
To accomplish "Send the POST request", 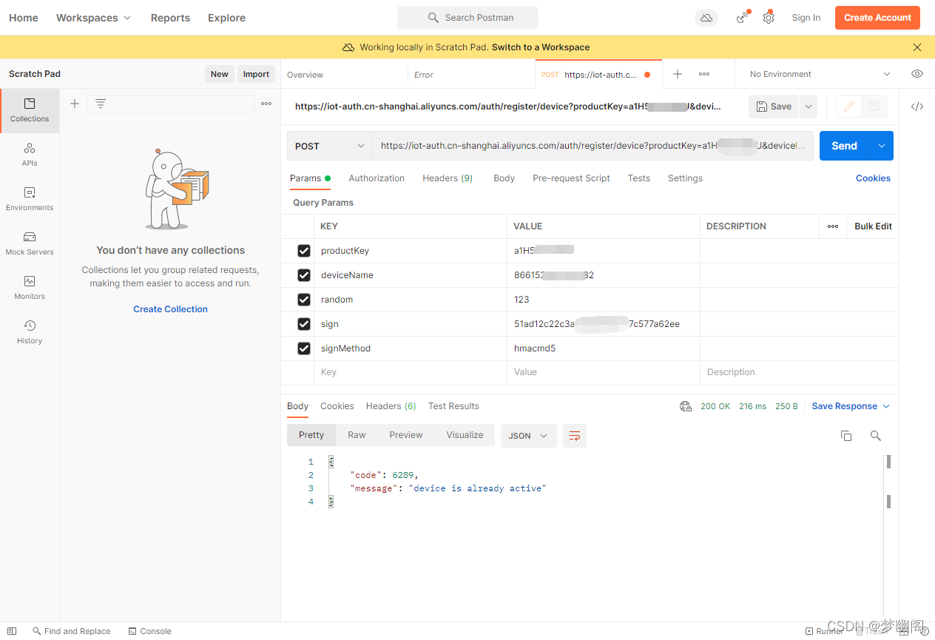I will pyautogui.click(x=844, y=146).
